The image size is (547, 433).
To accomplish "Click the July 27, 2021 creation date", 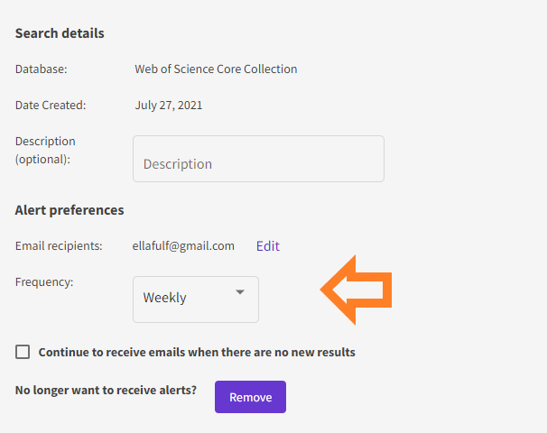I will 169,106.
